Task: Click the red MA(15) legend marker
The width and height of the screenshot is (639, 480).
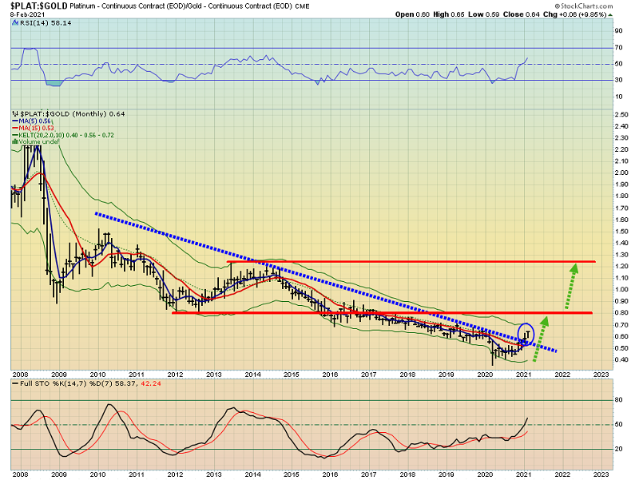Action: 15,128
